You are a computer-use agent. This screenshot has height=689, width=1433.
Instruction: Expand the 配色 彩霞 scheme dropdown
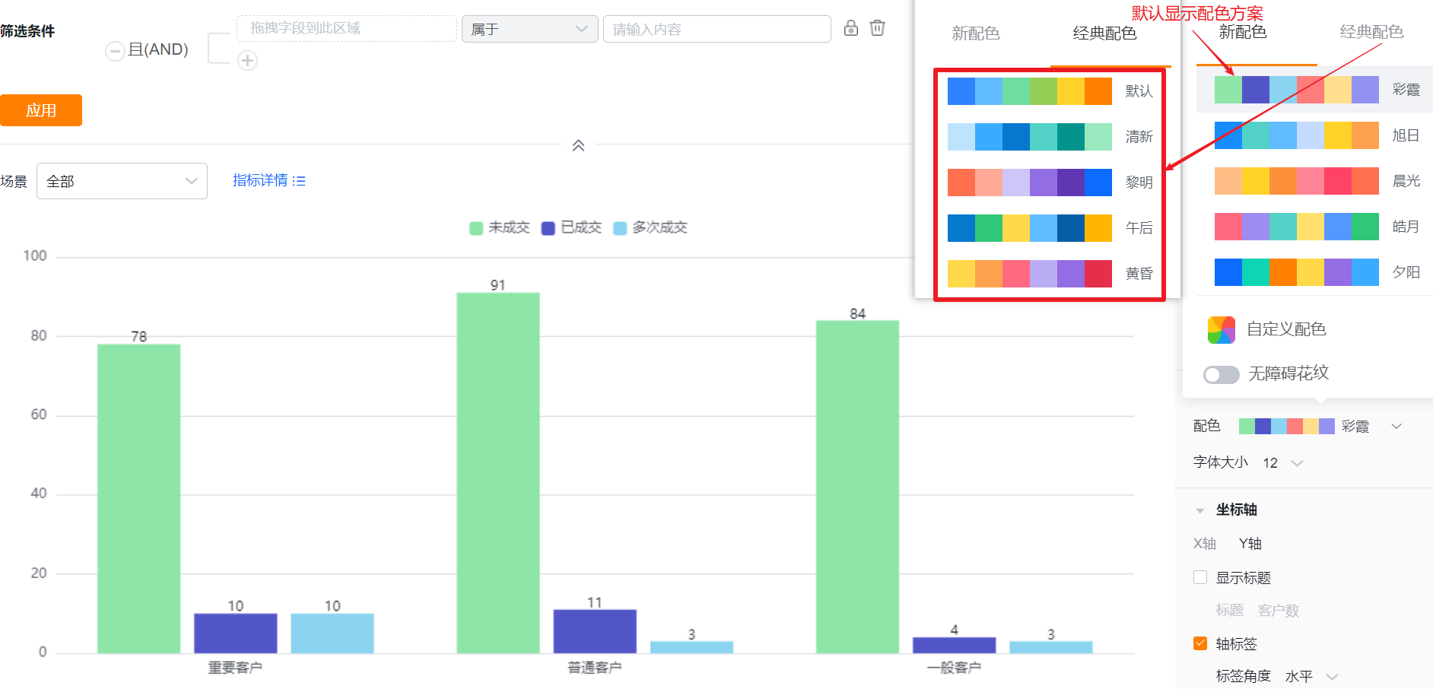point(1396,426)
